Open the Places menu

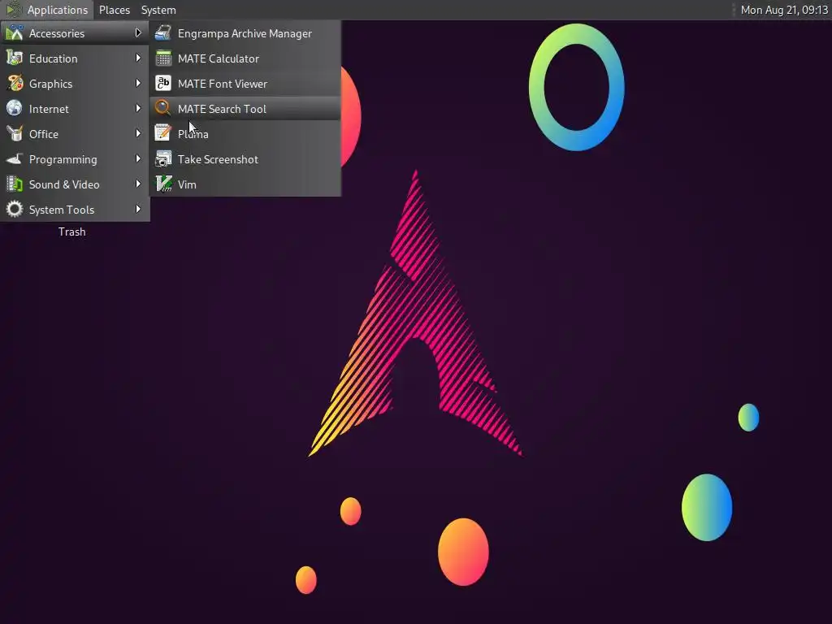point(115,10)
